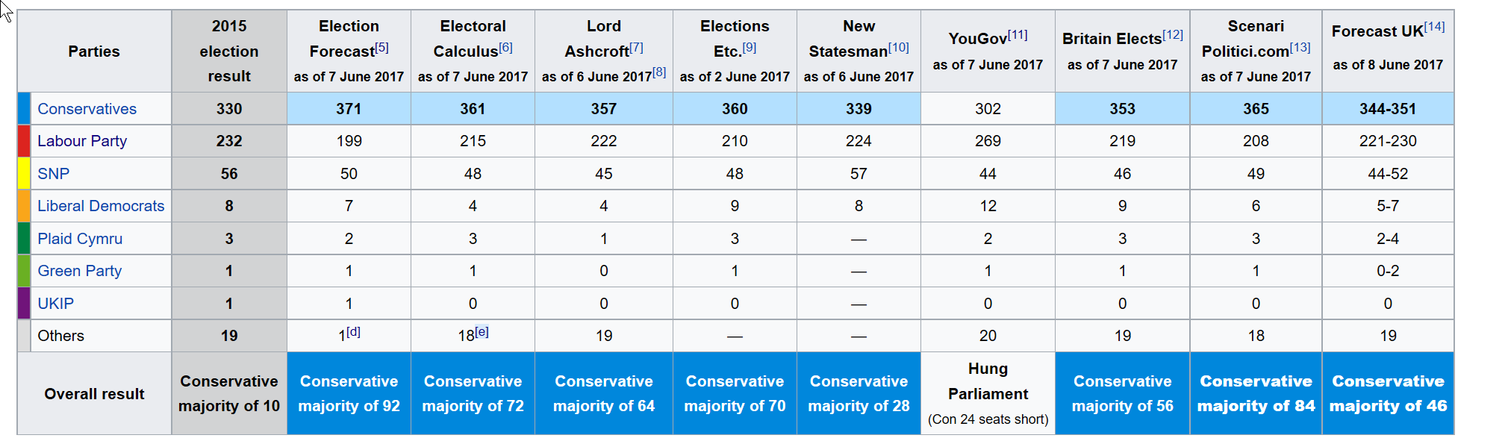1508x444 pixels.
Task: Open footnote e in Others row
Action: 482,332
